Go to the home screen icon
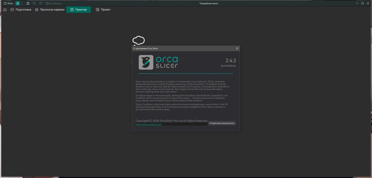The width and height of the screenshot is (372, 178). click(x=5, y=10)
